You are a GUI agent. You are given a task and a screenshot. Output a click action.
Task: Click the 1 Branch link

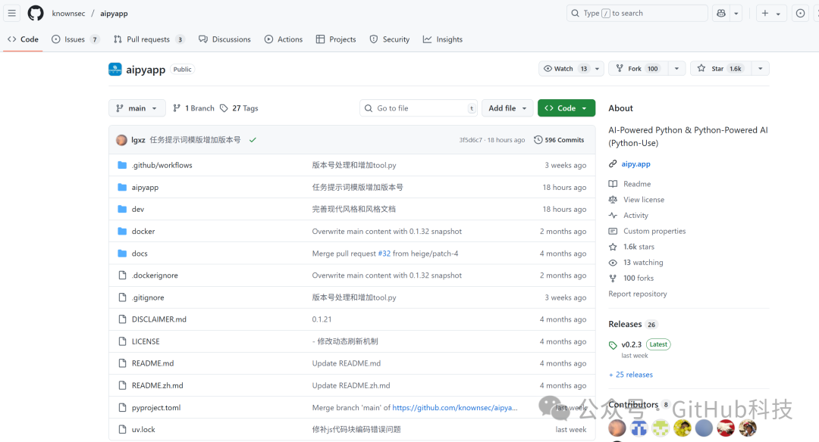tap(193, 108)
